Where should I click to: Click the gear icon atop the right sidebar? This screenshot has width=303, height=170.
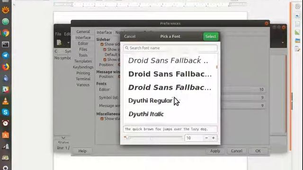(x=297, y=6)
